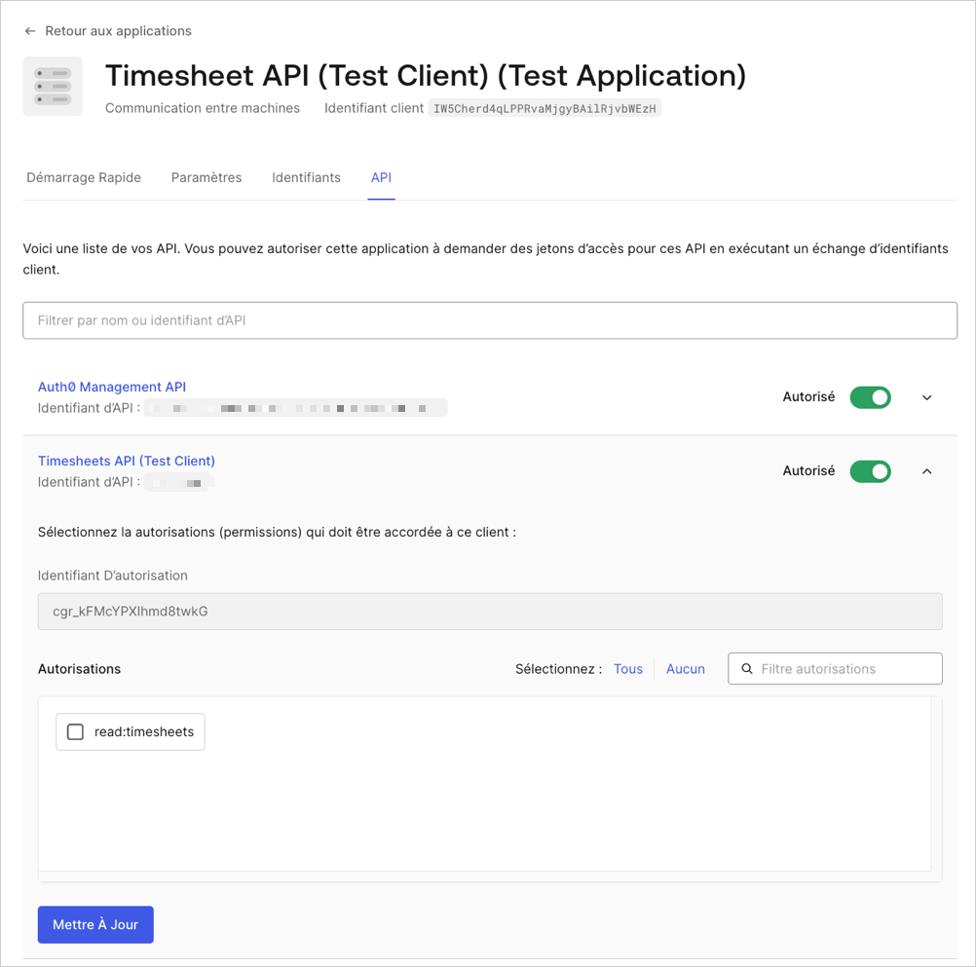Image resolution: width=976 pixels, height=967 pixels.
Task: Open the Démarrage Rapide tab
Action: pyautogui.click(x=84, y=178)
